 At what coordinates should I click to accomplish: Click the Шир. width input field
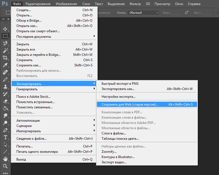175,13
